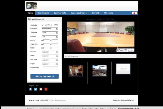The width and height of the screenshot is (163, 109).
Task: Open the Immobiliare.it footer link
Action: click(x=128, y=100)
